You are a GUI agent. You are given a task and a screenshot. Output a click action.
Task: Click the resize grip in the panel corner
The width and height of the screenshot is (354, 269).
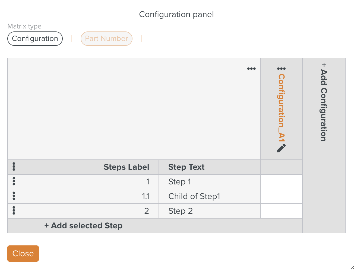coord(352,267)
